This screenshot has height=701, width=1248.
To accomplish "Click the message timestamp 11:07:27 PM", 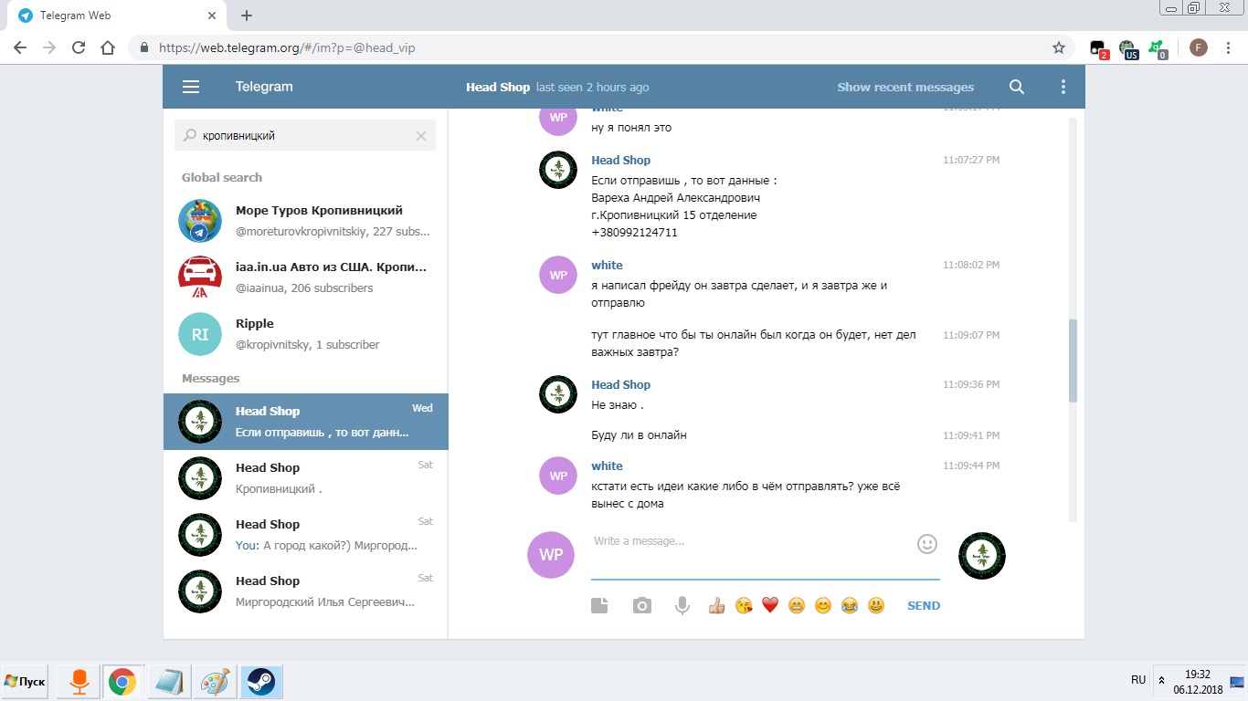I will (971, 160).
